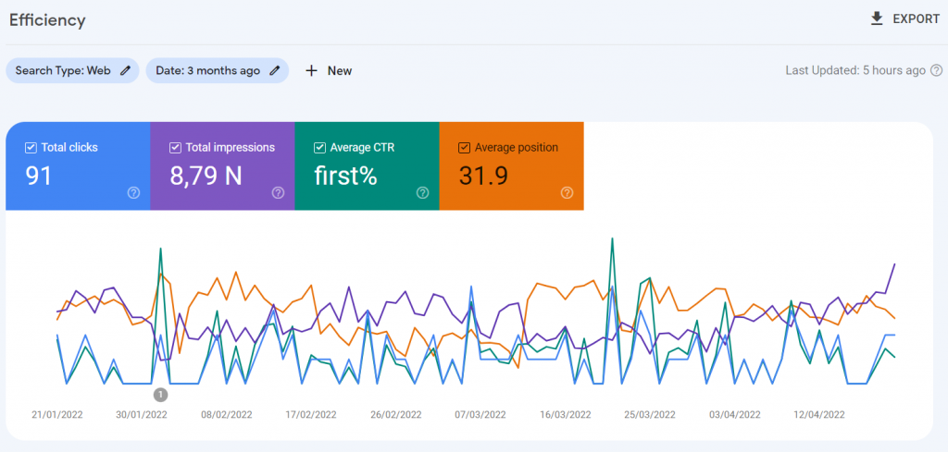Click the 91 total clicks value
This screenshot has width=948, height=452.
click(x=39, y=176)
